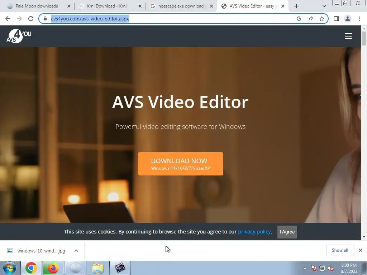Click the browser forward arrow

pos(19,19)
